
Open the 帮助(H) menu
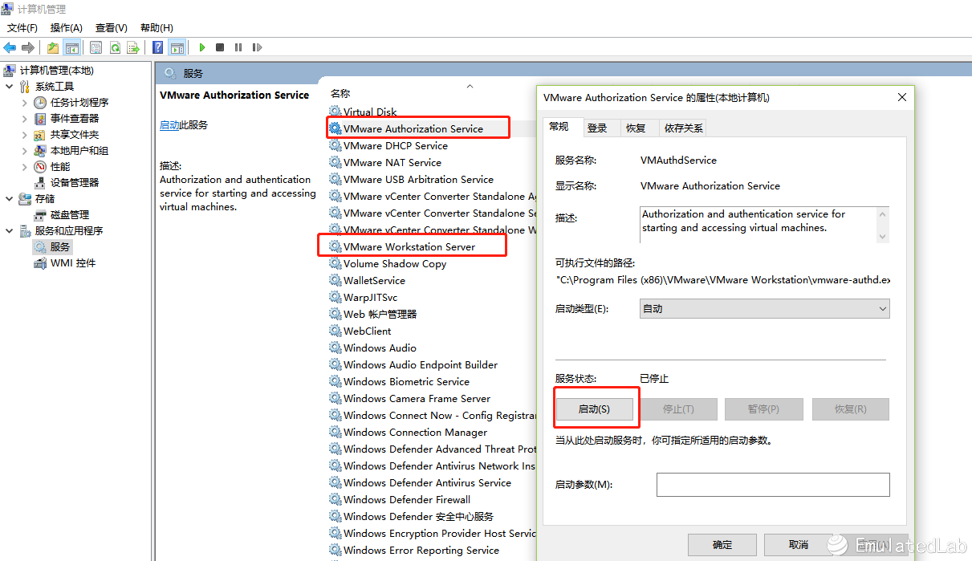pos(157,28)
